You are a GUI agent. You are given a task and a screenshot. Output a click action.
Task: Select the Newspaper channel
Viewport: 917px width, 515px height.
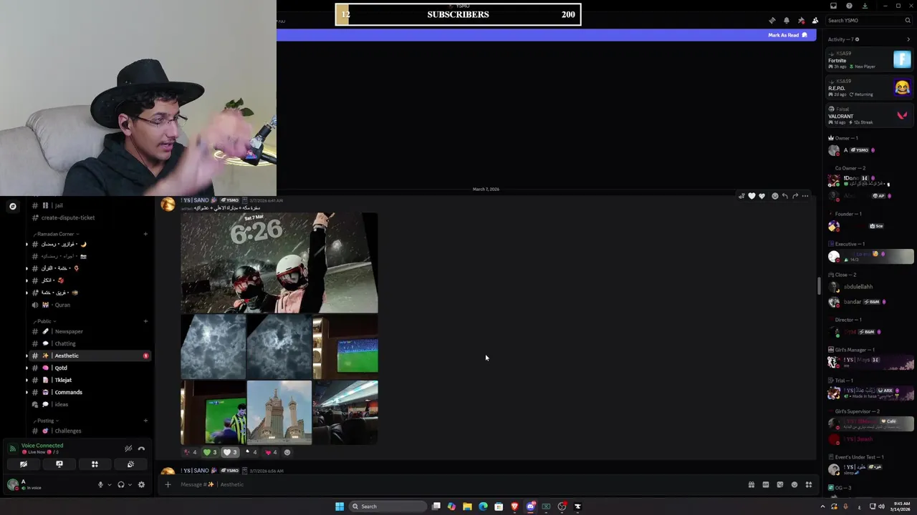89,331
